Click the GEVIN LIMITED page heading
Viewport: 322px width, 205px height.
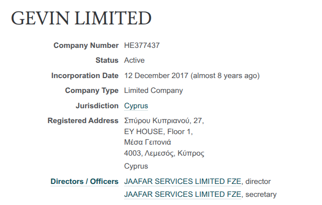point(81,18)
